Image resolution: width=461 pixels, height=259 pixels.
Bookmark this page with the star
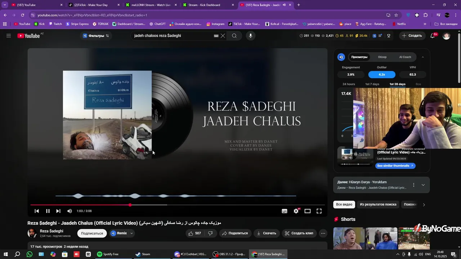396,15
